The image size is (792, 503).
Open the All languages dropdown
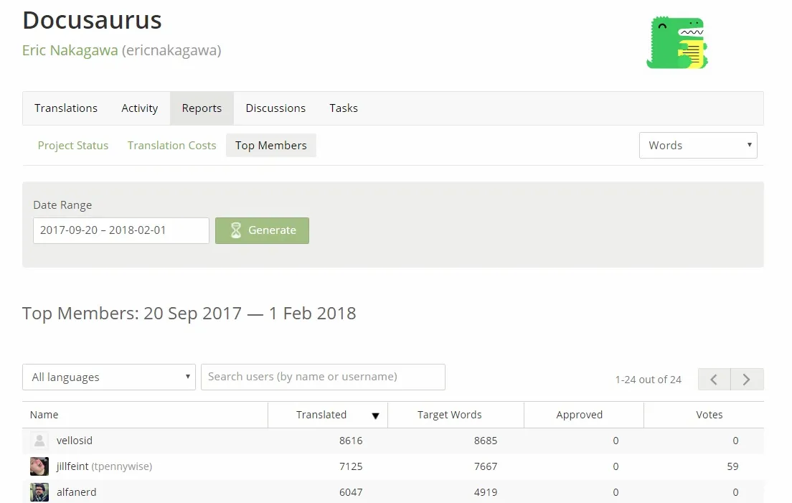(109, 377)
